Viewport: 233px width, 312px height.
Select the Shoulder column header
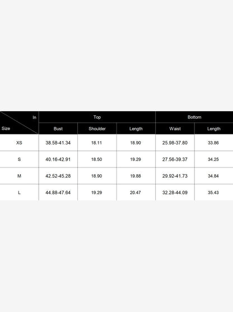tap(97, 129)
